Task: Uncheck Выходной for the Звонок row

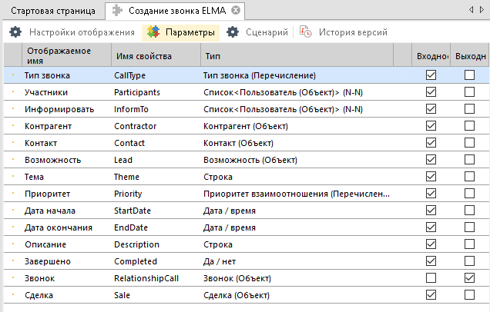Action: pos(469,277)
